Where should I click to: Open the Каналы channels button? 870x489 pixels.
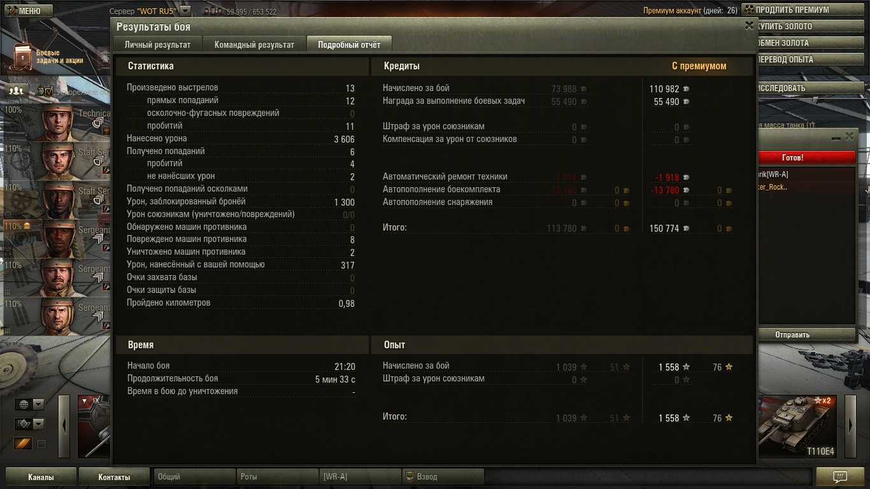pos(41,477)
